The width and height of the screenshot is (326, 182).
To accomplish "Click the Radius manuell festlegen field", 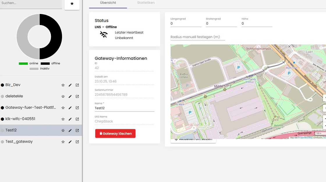I will 198,37.
